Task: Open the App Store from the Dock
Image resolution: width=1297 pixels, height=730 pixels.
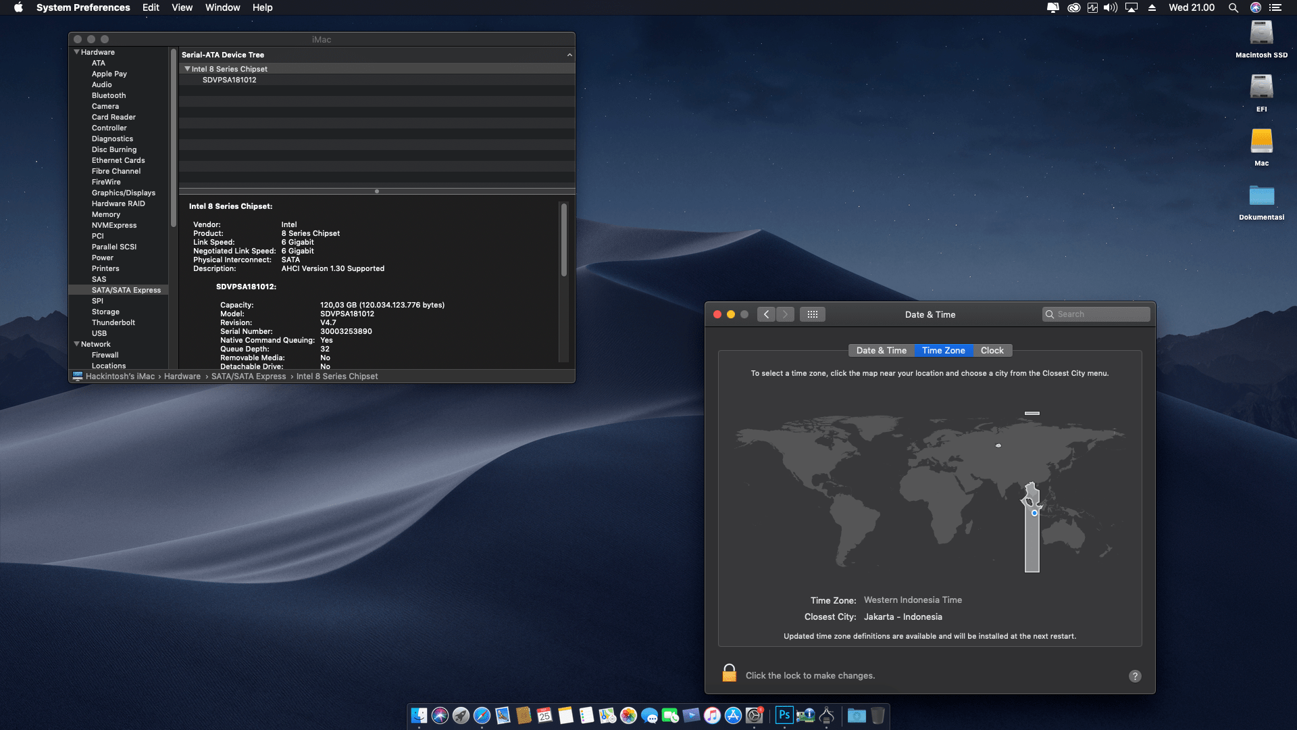Action: click(x=732, y=714)
